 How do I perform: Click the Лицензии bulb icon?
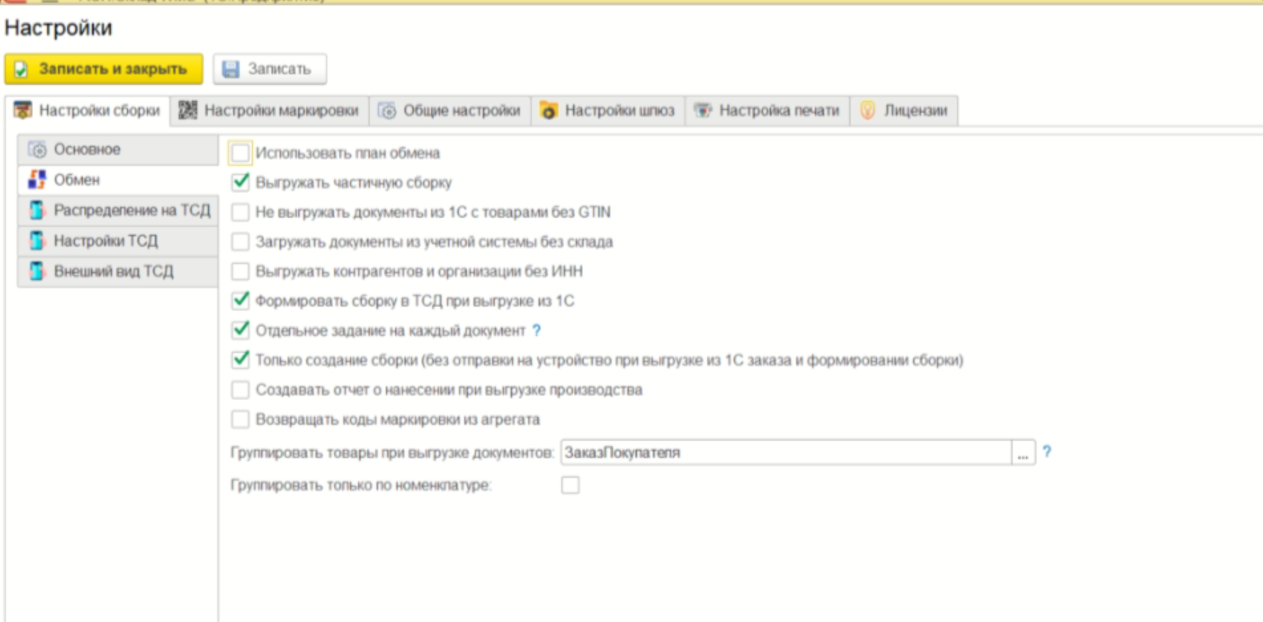pyautogui.click(x=867, y=110)
